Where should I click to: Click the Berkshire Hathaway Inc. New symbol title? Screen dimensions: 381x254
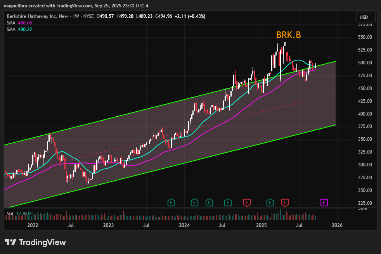37,16
